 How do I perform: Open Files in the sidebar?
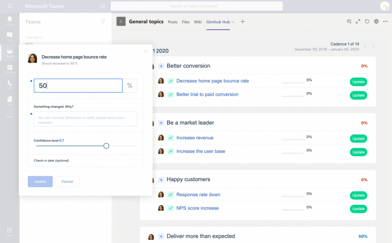coord(10,101)
